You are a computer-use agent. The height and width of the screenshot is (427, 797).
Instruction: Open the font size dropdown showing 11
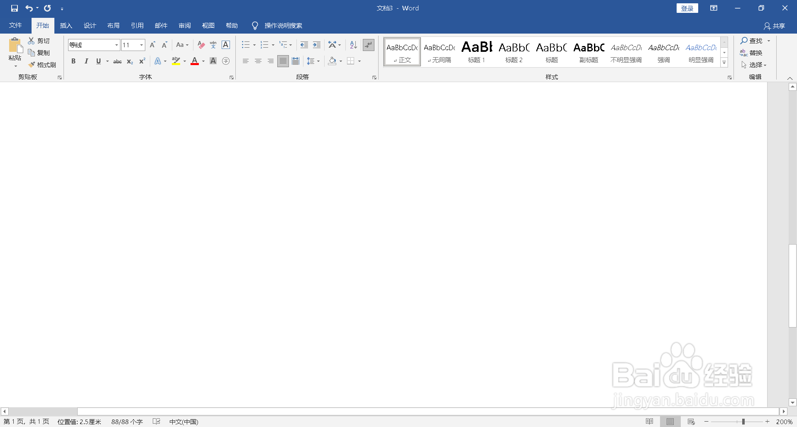[x=142, y=45]
